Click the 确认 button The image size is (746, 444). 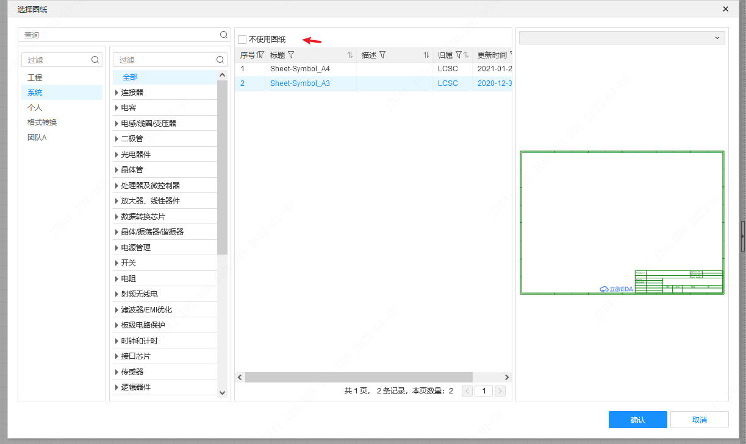click(637, 420)
